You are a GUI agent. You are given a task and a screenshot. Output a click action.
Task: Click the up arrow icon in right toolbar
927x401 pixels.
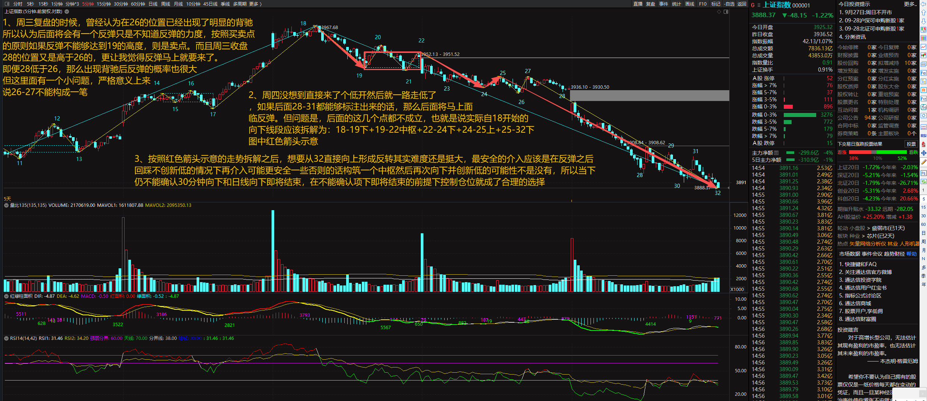click(x=924, y=12)
